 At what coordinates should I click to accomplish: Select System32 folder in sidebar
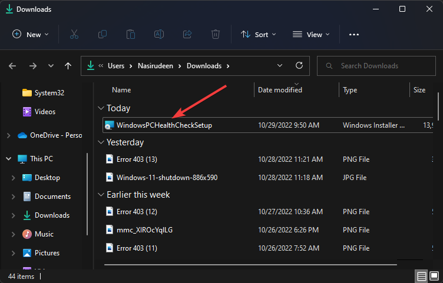(x=43, y=93)
